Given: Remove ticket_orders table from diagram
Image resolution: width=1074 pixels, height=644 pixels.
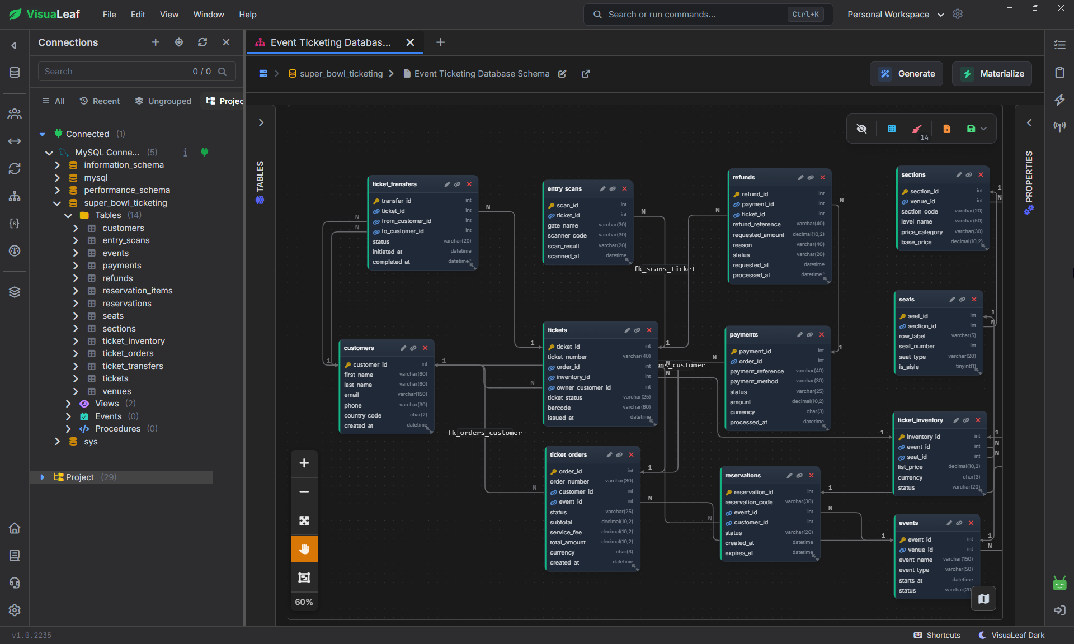Looking at the screenshot, I should pos(631,455).
